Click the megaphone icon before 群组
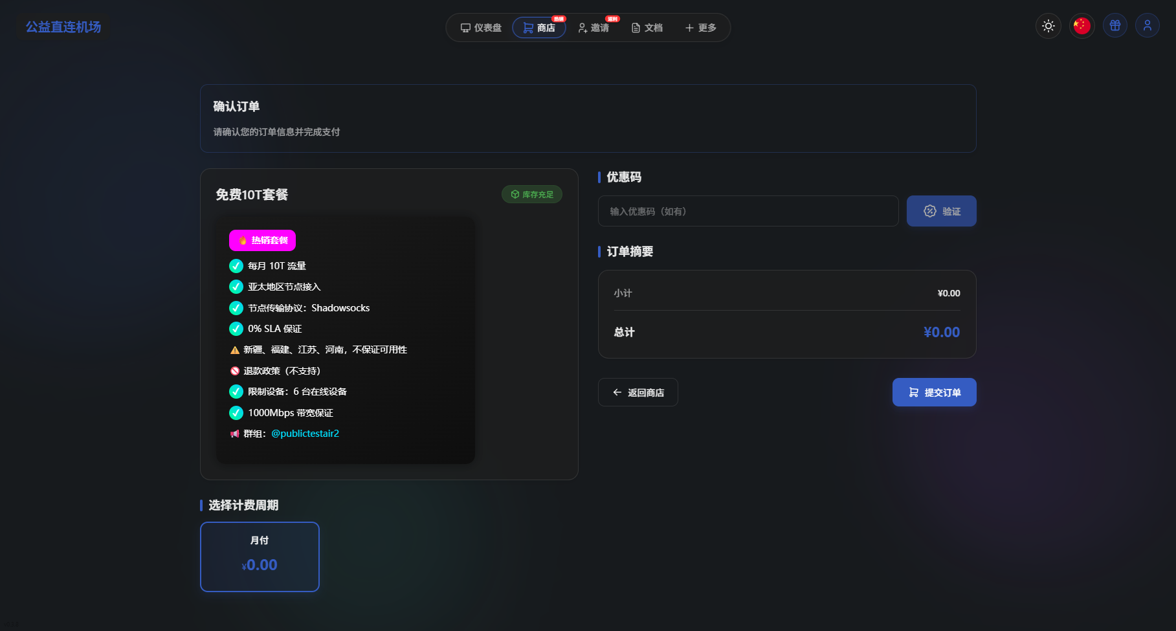 (x=234, y=434)
